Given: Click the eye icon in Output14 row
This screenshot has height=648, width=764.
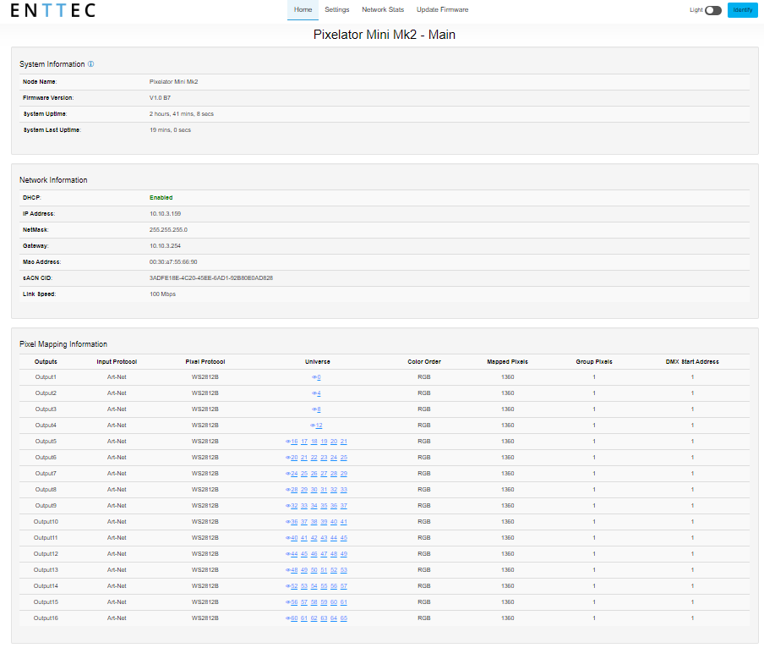Looking at the screenshot, I should tap(288, 586).
